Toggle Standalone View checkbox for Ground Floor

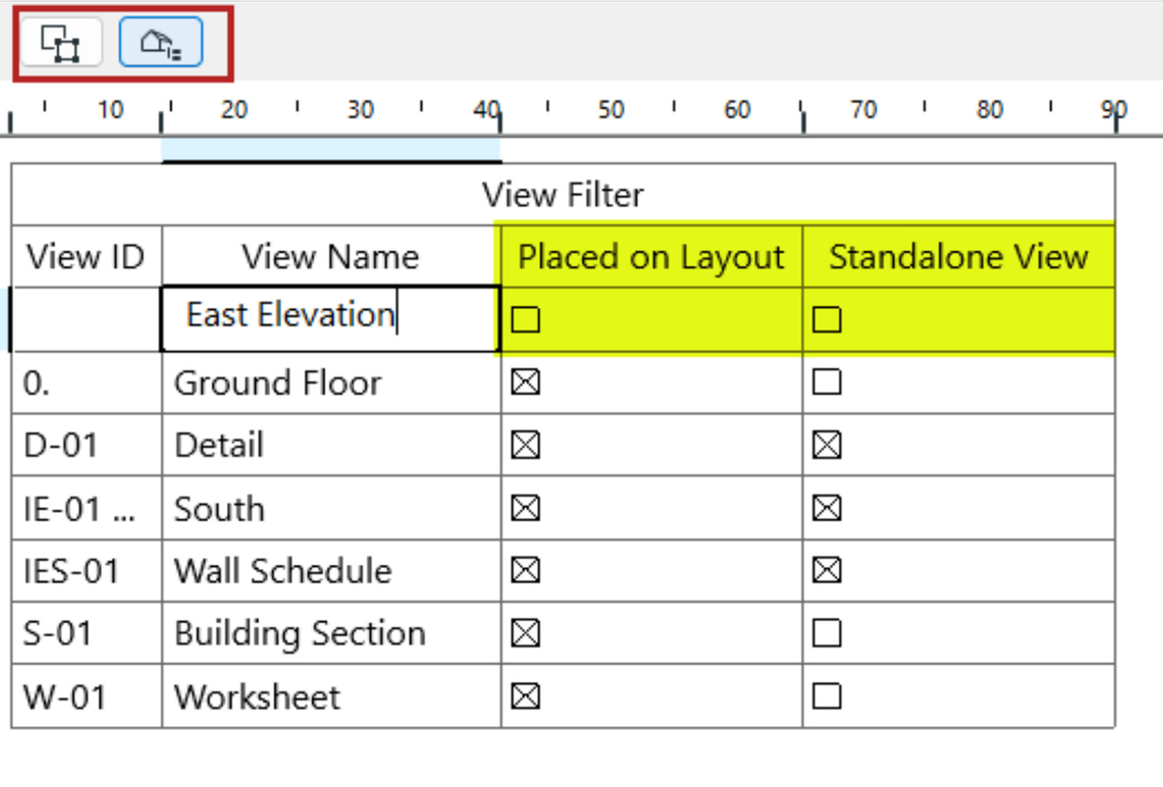(x=826, y=382)
